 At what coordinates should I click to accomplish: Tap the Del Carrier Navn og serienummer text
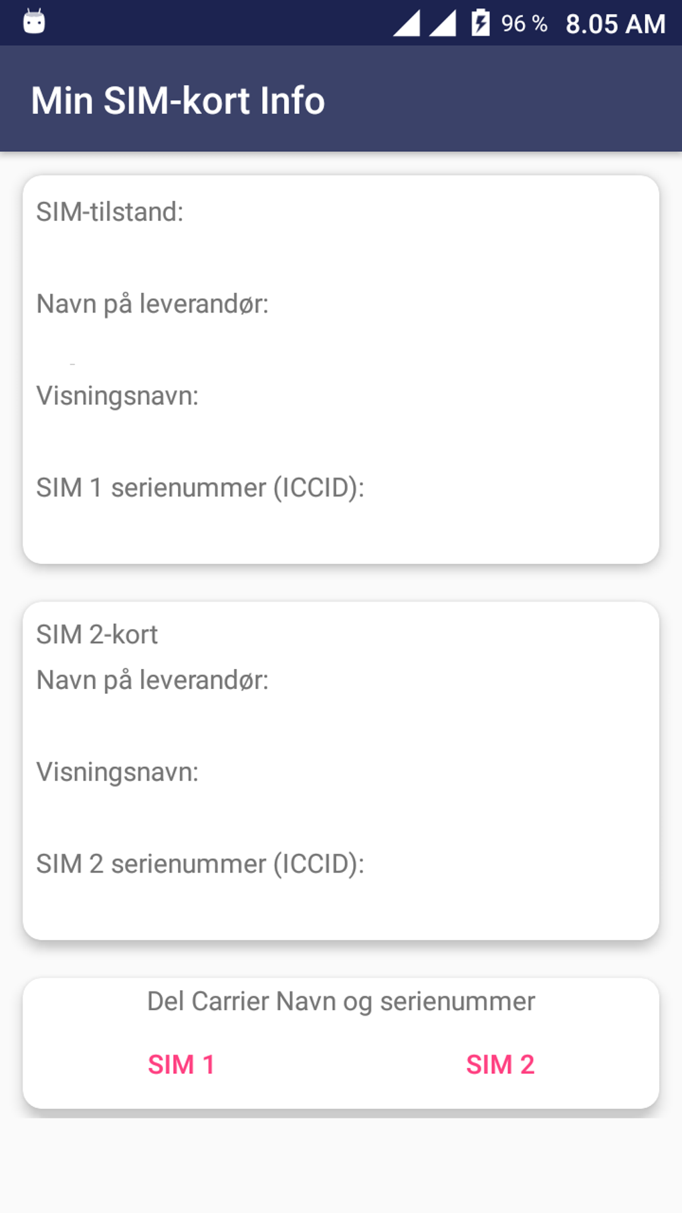click(341, 1002)
